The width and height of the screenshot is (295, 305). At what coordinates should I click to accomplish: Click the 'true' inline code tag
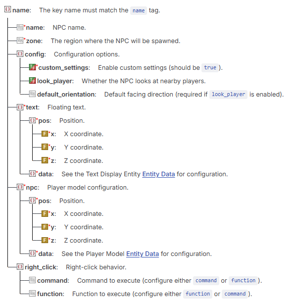[210, 68]
